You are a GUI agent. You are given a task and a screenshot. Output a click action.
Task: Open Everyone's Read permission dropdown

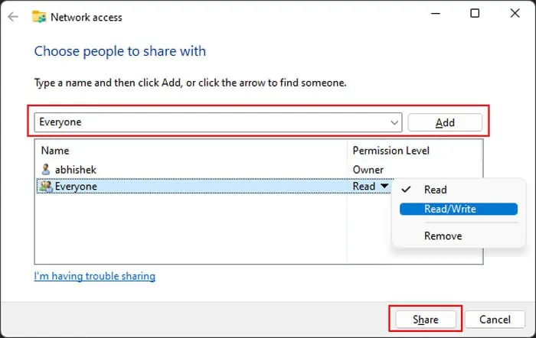381,186
